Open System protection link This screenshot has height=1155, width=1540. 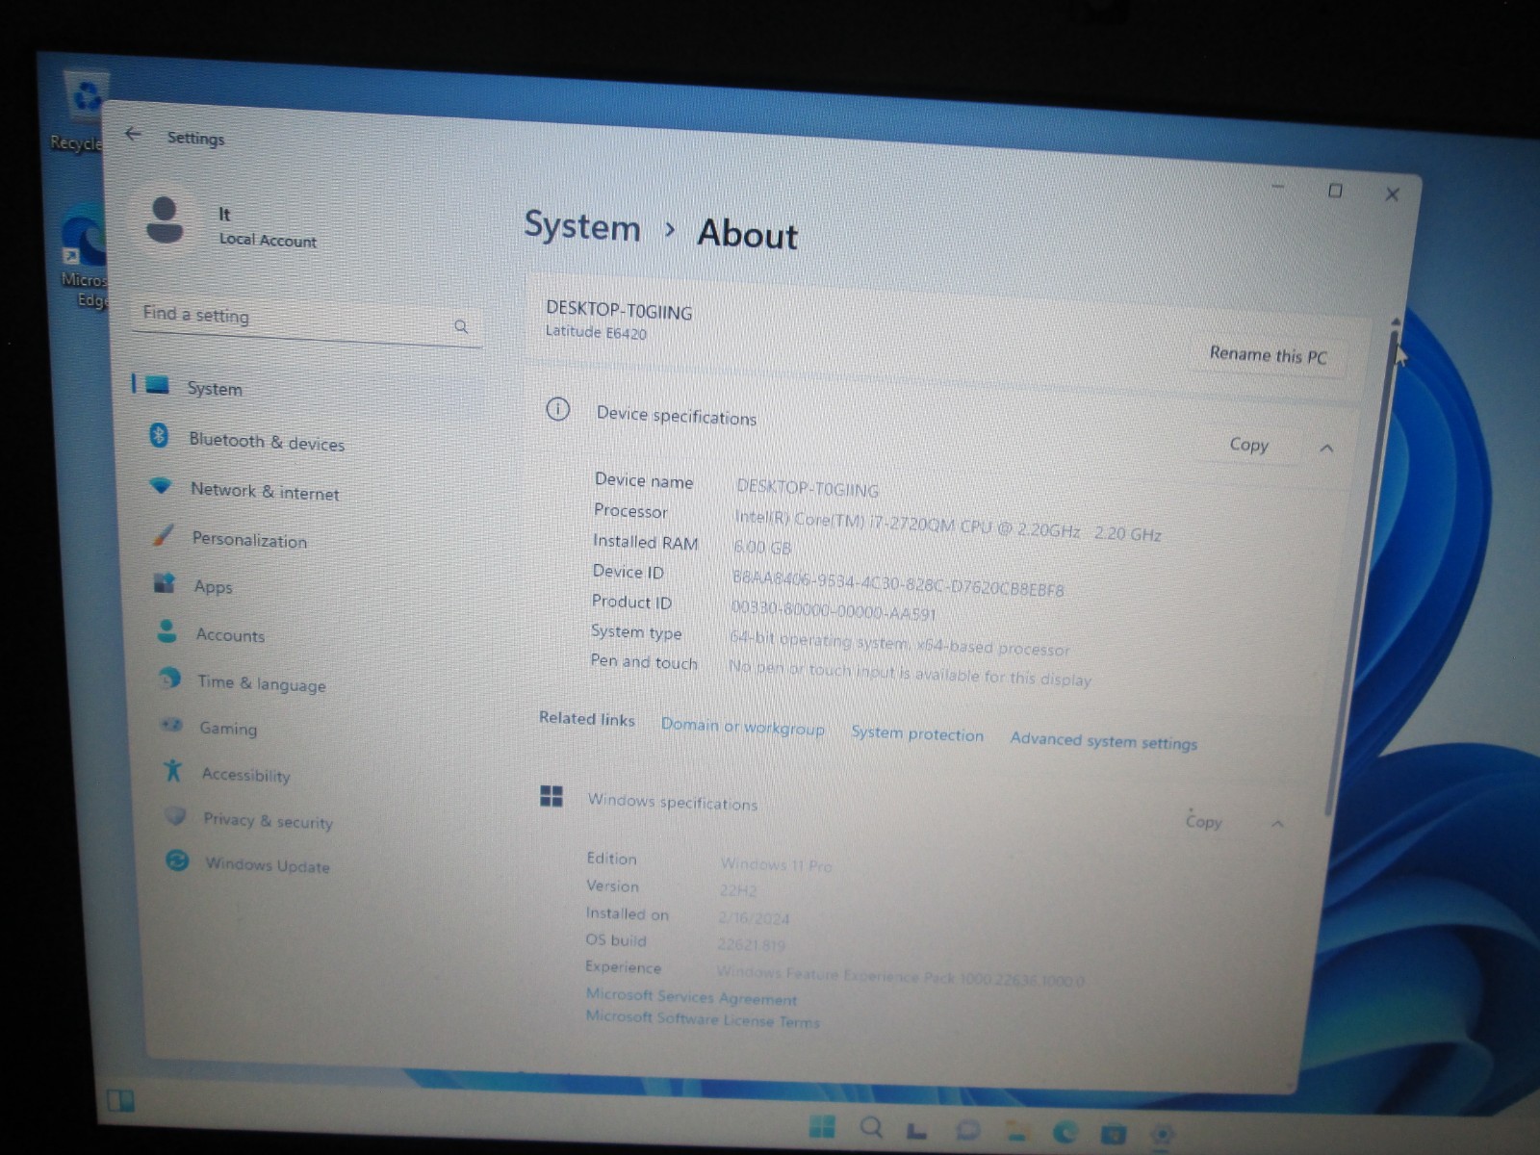[x=917, y=733]
